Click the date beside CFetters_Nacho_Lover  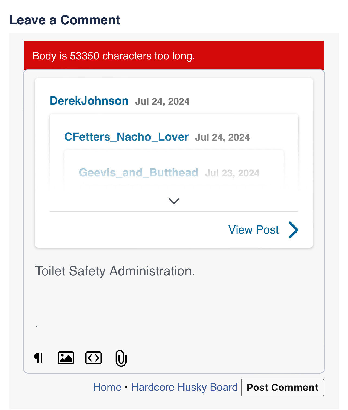222,137
